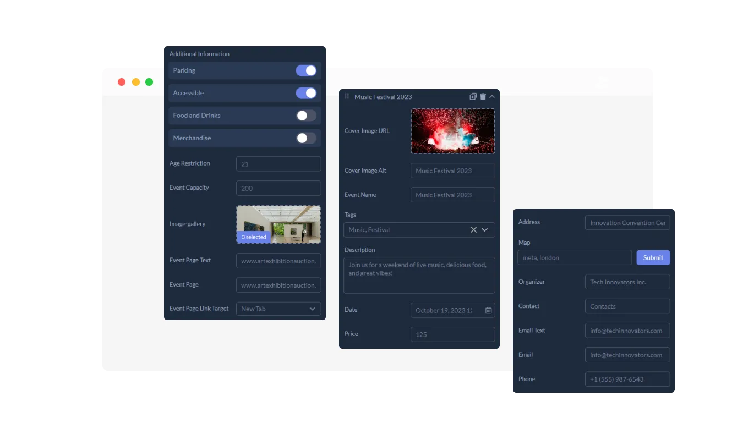Viewport: 754px width, 440px height.
Task: Delete the Music Festival 2023 item
Action: click(483, 96)
